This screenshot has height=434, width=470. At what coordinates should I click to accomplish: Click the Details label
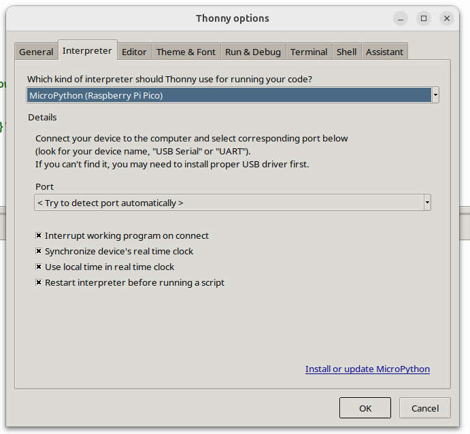pyautogui.click(x=42, y=117)
